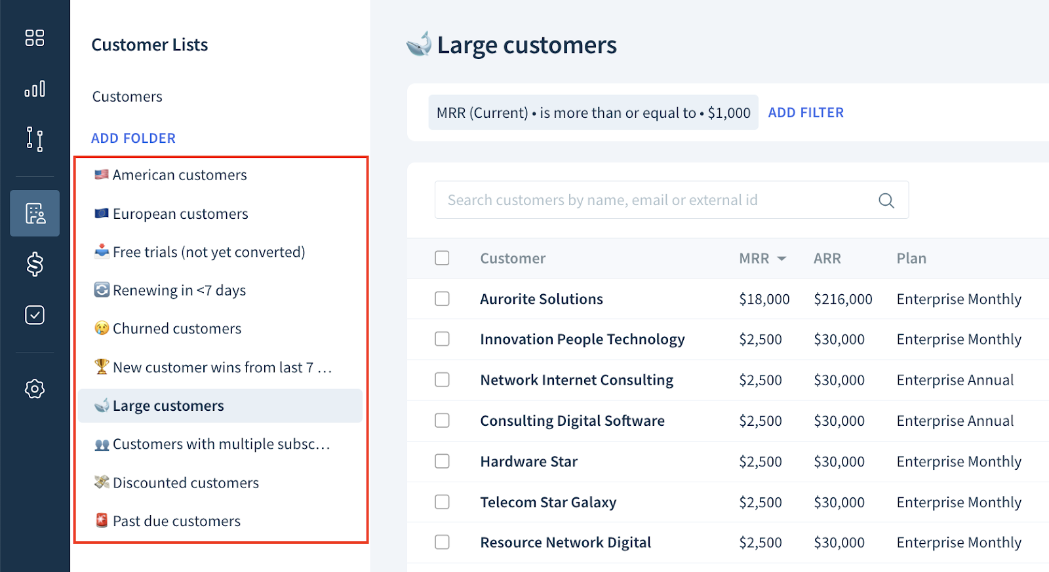This screenshot has width=1049, height=572.
Task: Open Aurorite Solutions customer
Action: pos(542,299)
